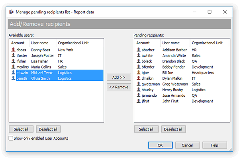Deselect all pending recipients
239x160 pixels.
point(173,129)
